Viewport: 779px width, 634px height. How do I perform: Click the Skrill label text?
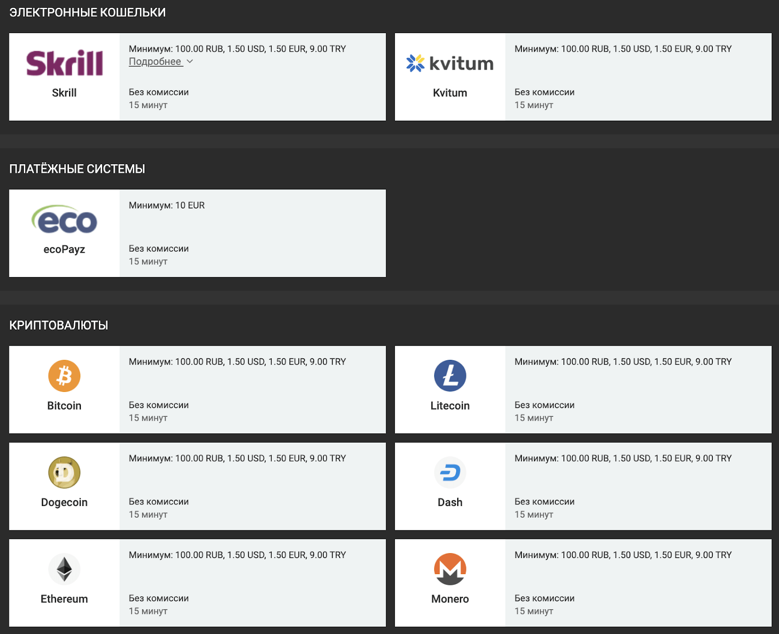click(x=64, y=93)
